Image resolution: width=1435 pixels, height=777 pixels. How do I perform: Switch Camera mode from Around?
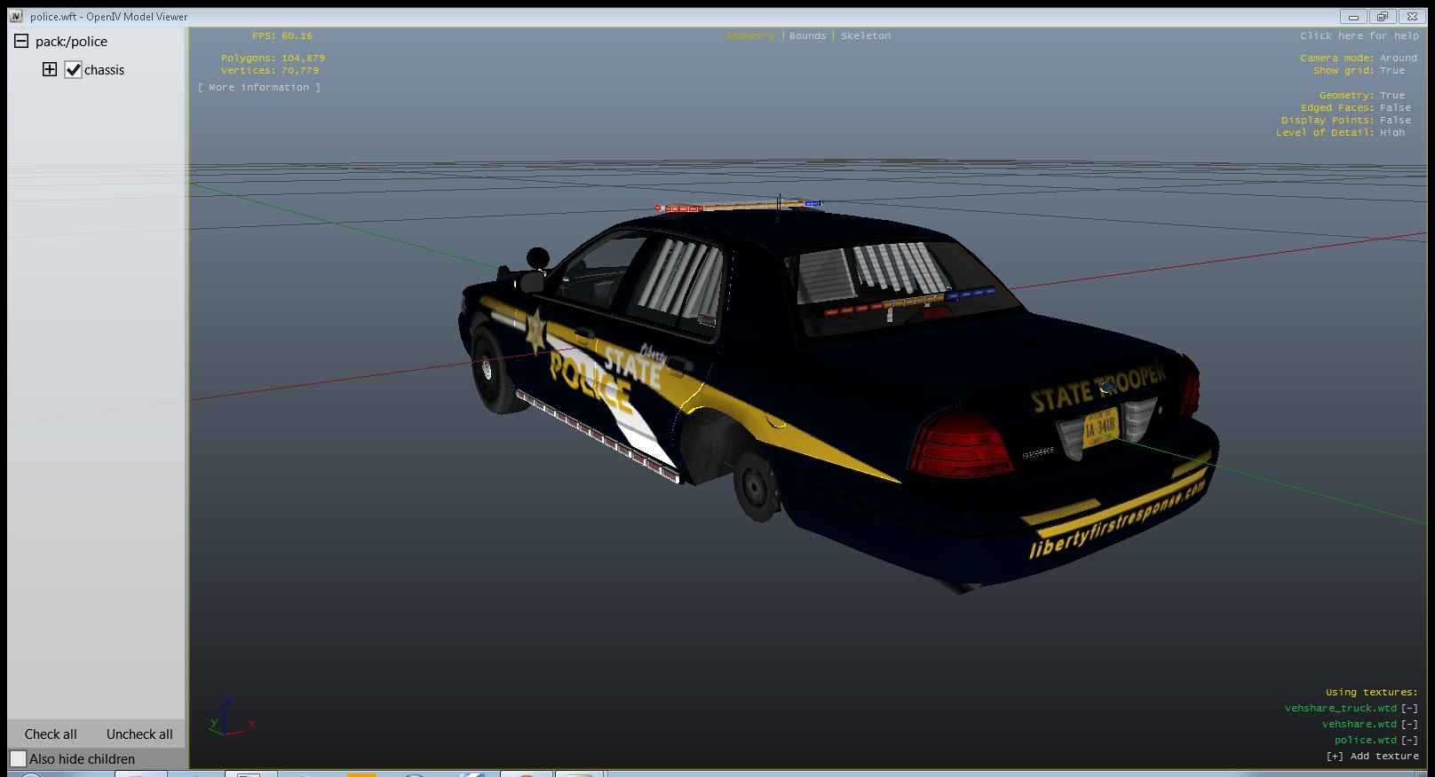1398,59
